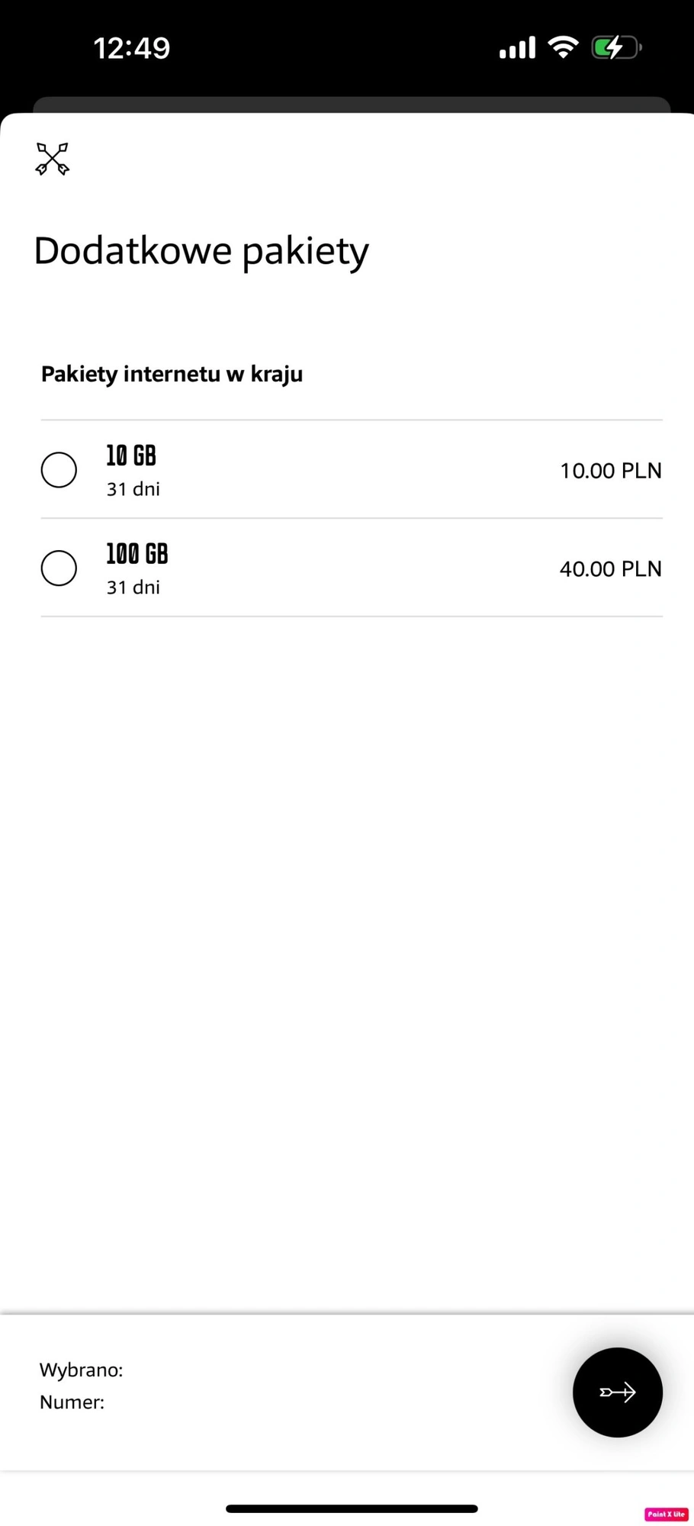Image resolution: width=694 pixels, height=1526 pixels.
Task: Select the 10 GB package radio button
Action: click(59, 469)
